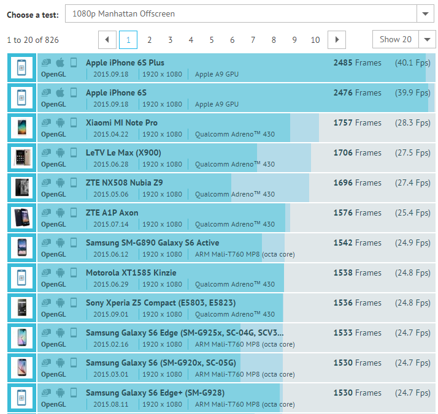Viewport: 438px width, 414px height.
Task: Click Android icon in ZTE NX508 Nubia Z9 row
Action: [x=60, y=183]
